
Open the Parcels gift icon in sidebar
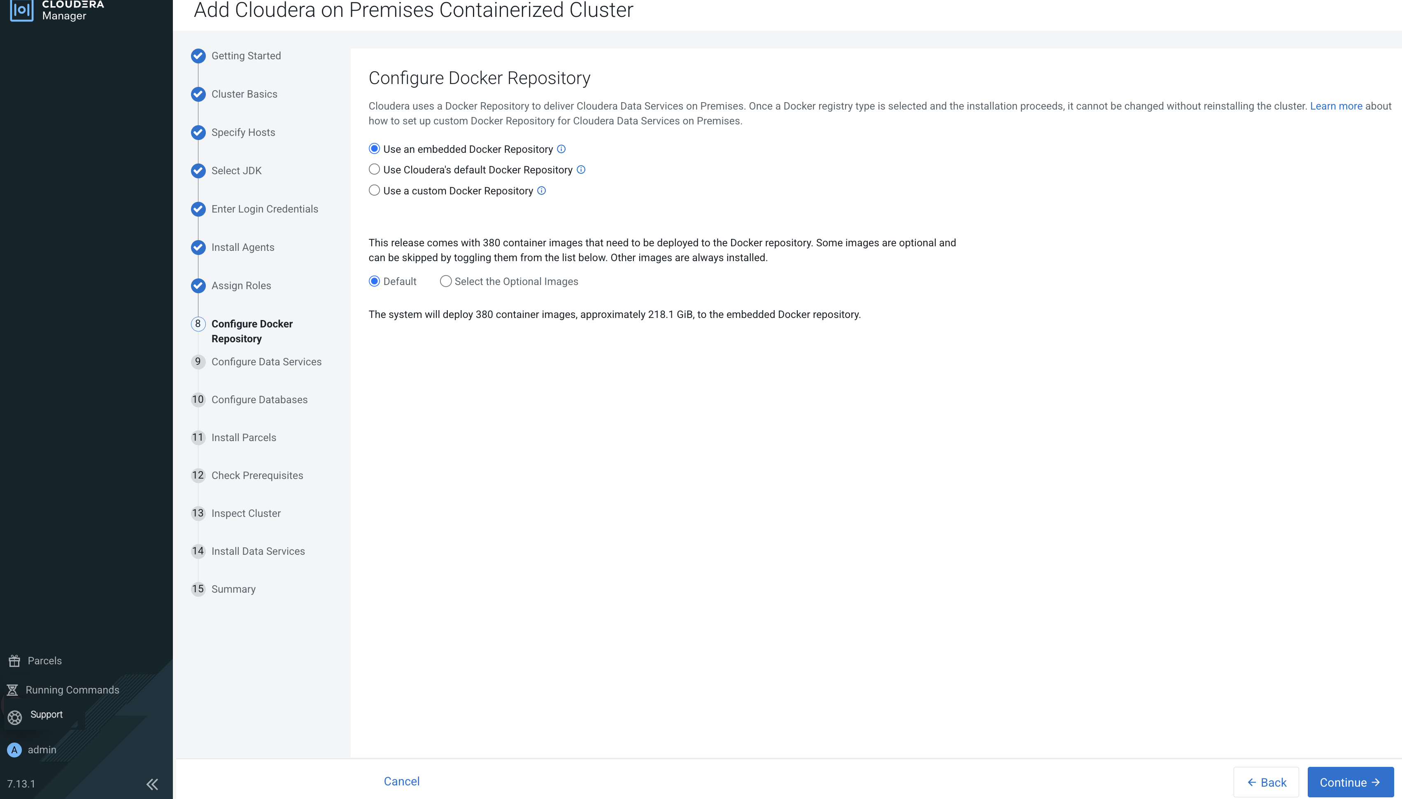tap(14, 661)
